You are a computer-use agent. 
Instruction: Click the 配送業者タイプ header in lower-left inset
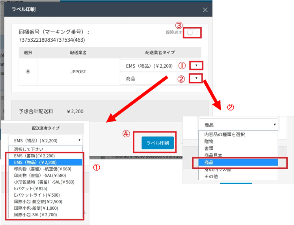click(x=46, y=128)
